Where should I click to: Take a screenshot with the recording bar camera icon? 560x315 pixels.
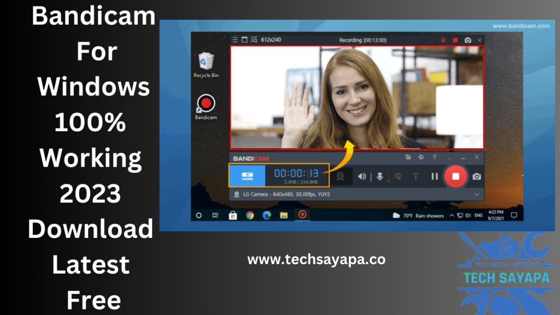468,40
